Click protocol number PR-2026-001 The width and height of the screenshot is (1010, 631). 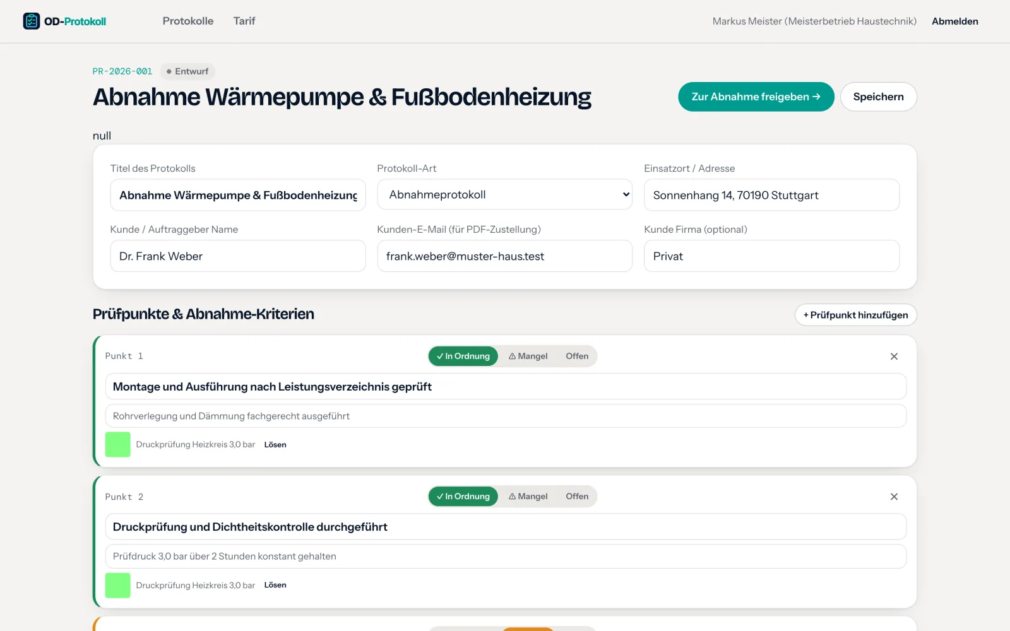122,71
